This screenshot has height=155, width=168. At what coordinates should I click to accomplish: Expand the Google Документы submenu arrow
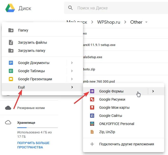(x=72, y=63)
